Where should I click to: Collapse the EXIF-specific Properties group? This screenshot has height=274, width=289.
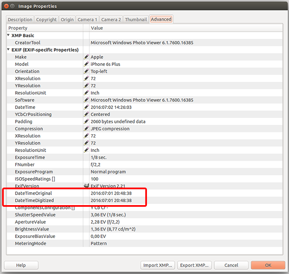point(8,50)
